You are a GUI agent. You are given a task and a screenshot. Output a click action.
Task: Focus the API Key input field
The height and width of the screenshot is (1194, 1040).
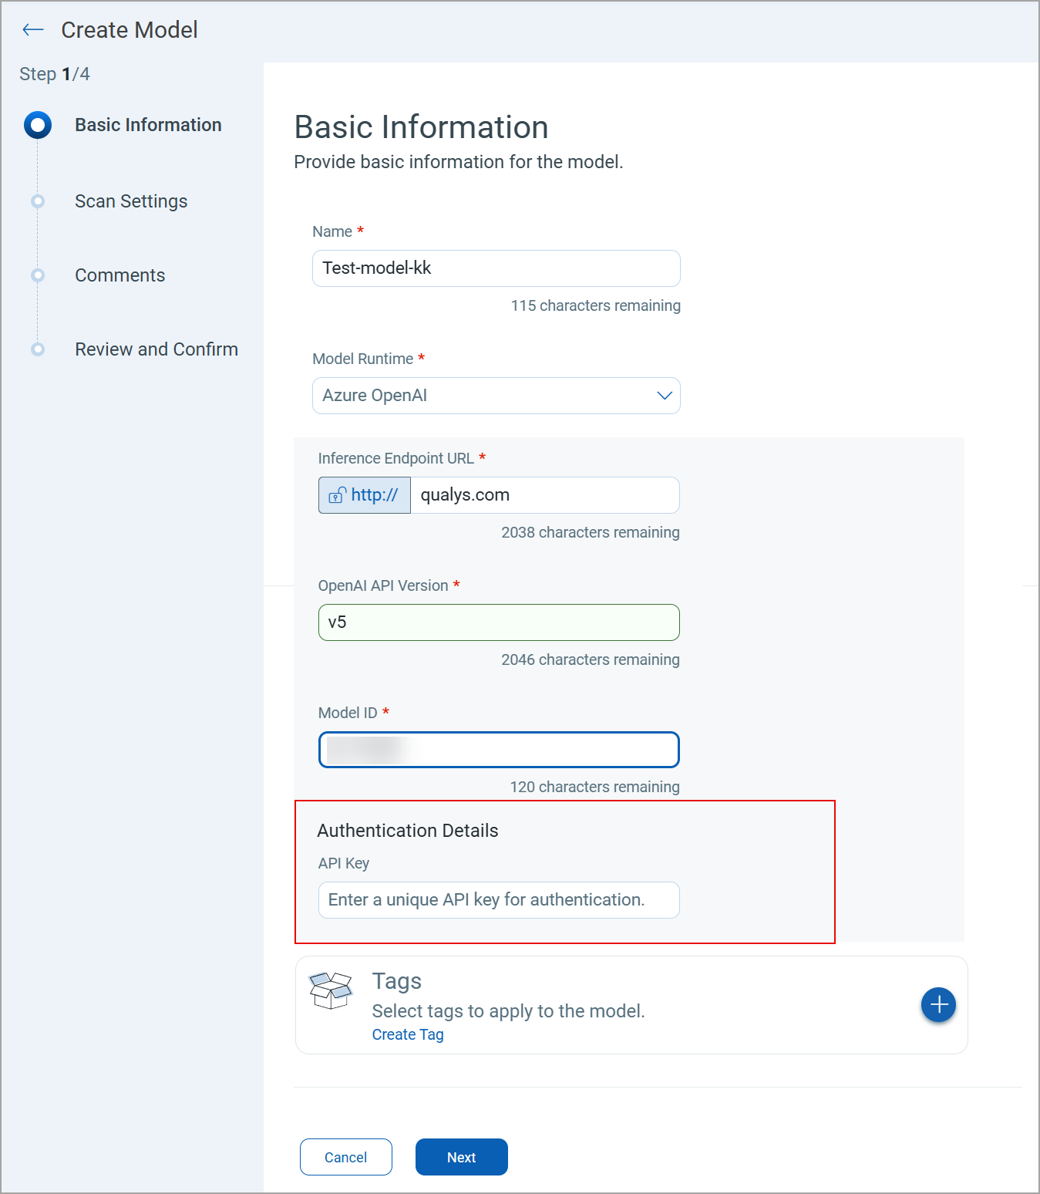[x=499, y=900]
